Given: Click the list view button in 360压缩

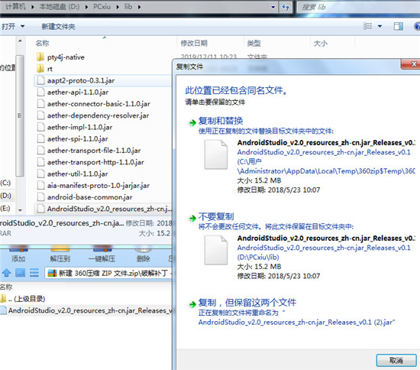Looking at the screenshot, I should pyautogui.click(x=34, y=273).
